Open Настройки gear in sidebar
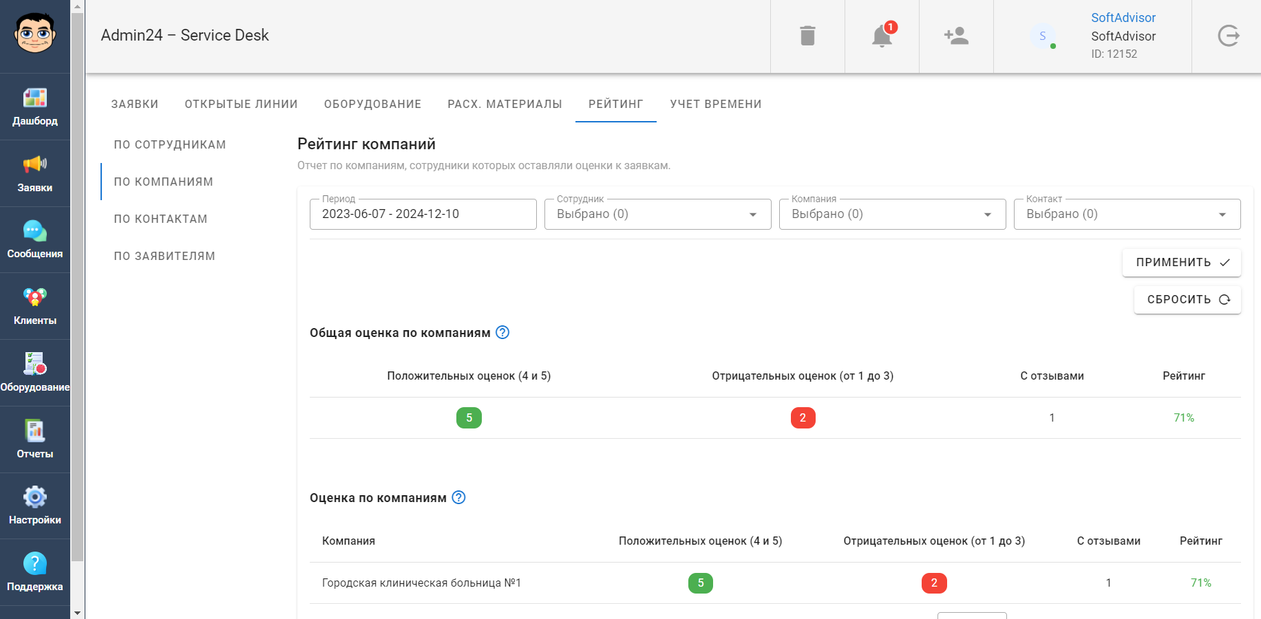 coord(35,506)
